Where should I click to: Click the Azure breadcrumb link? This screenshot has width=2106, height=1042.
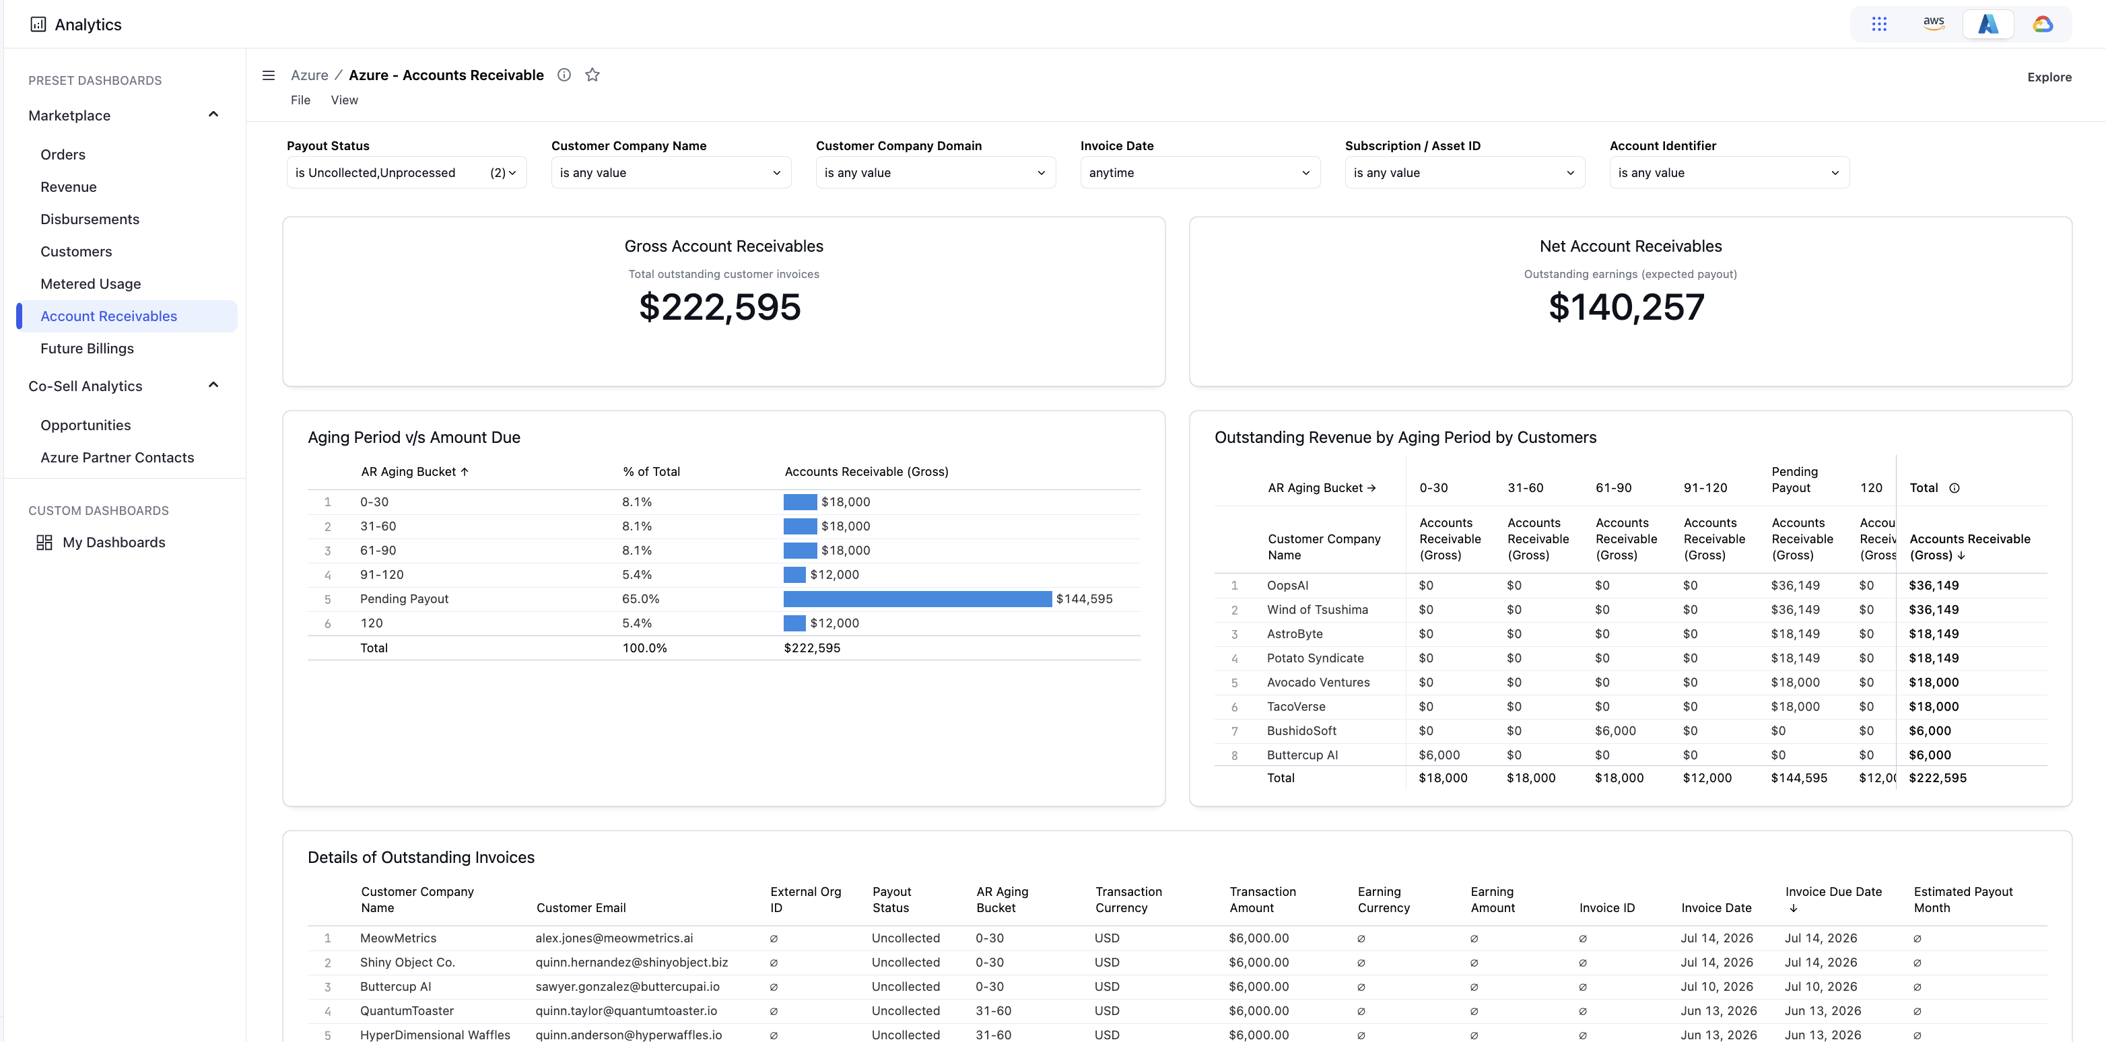tap(309, 75)
